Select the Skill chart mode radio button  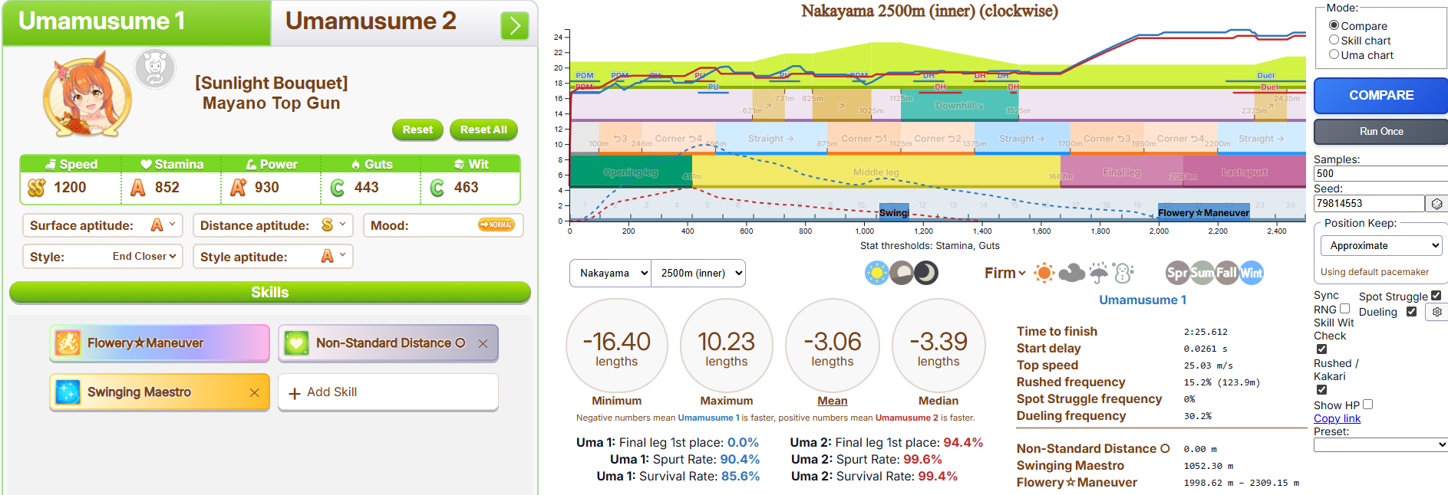pyautogui.click(x=1334, y=40)
